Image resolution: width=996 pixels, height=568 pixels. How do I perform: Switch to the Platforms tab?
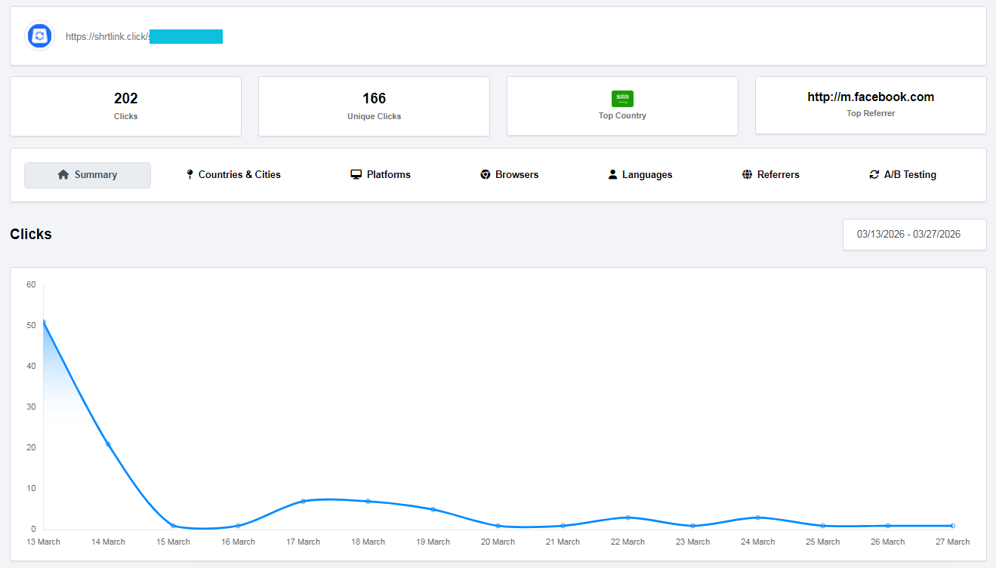click(388, 175)
